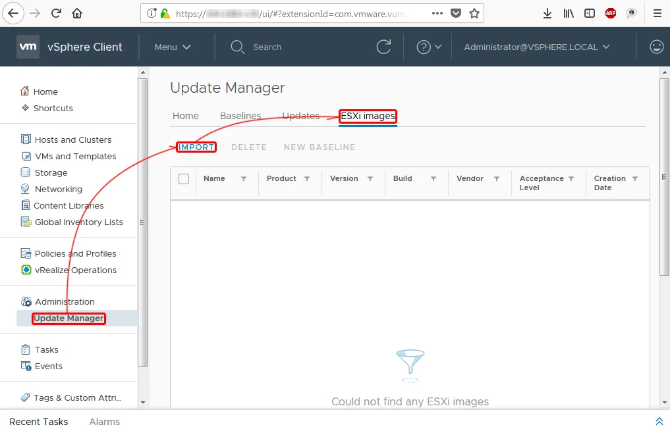Refresh vSphere Client with circular arrow

383,47
